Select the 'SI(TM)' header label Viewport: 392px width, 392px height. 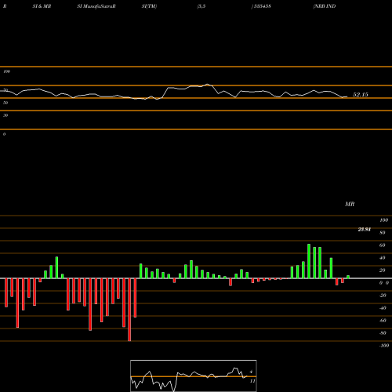(149, 6)
